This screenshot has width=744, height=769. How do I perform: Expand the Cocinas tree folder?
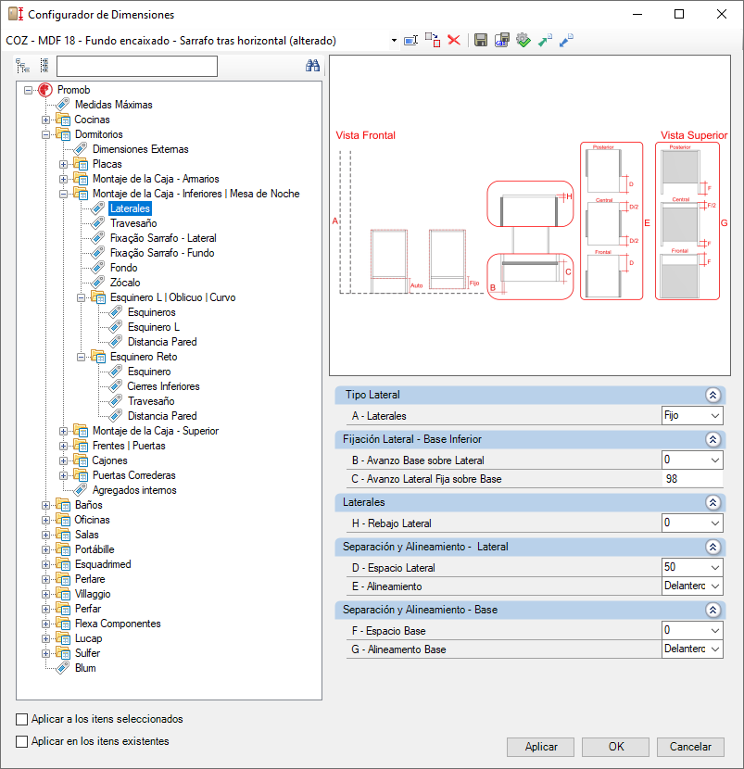(45, 120)
